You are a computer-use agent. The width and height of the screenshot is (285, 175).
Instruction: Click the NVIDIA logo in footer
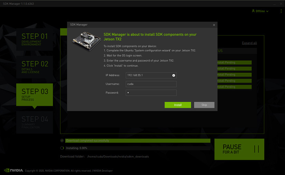(x=13, y=170)
